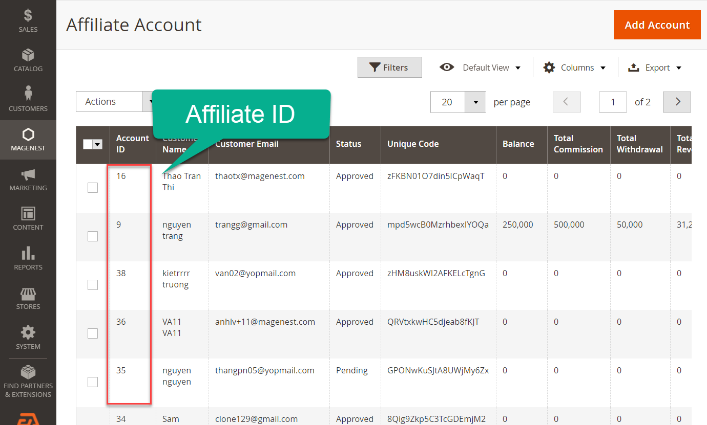Open Find Partners & Extensions
The image size is (707, 425).
coord(28,381)
